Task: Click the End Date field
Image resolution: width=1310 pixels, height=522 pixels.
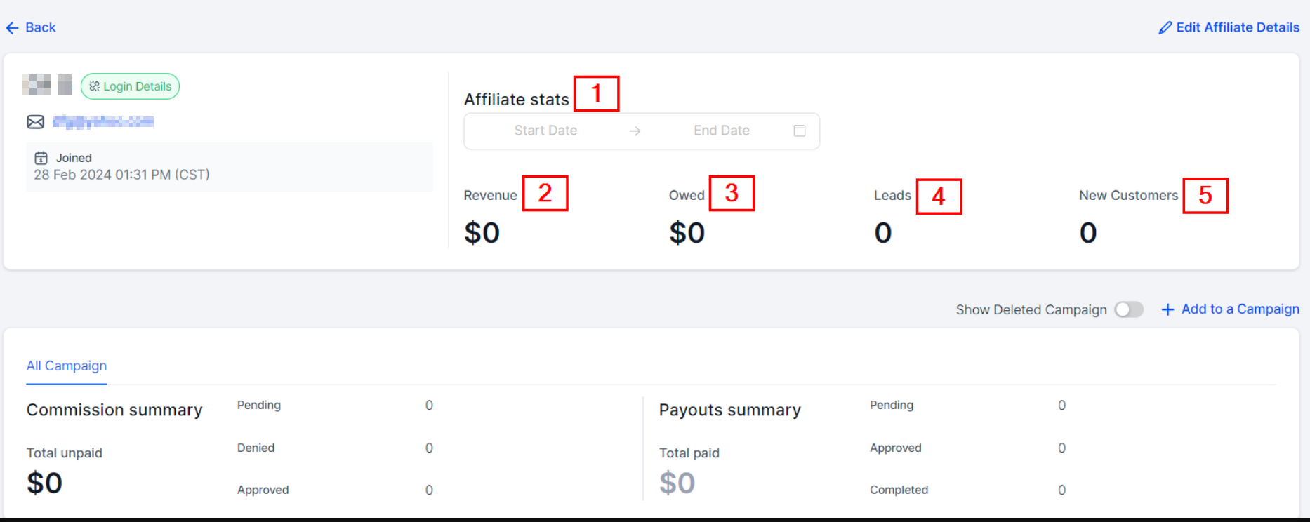Action: [721, 130]
